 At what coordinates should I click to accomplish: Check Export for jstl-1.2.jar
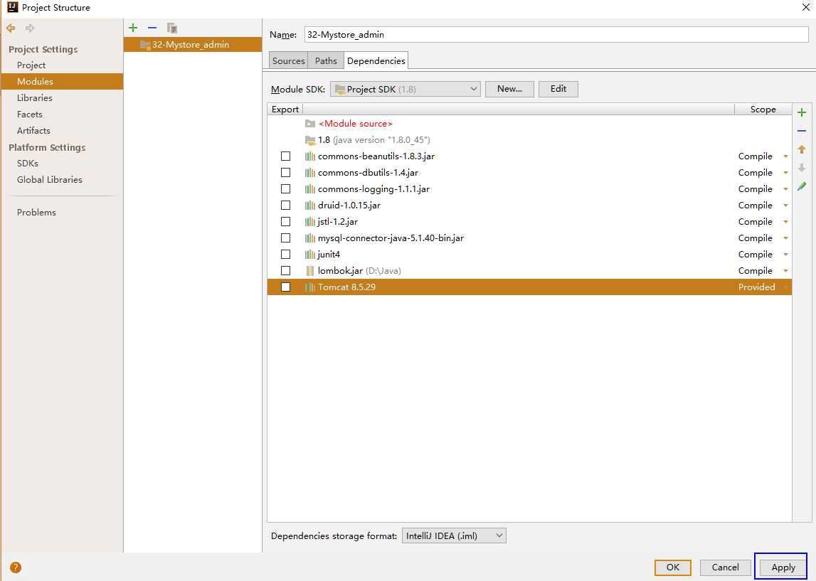pyautogui.click(x=286, y=222)
